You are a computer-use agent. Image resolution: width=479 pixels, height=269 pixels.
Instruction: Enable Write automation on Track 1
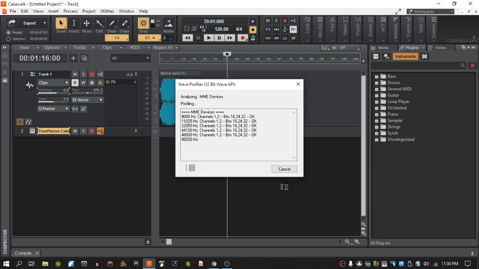point(83,83)
